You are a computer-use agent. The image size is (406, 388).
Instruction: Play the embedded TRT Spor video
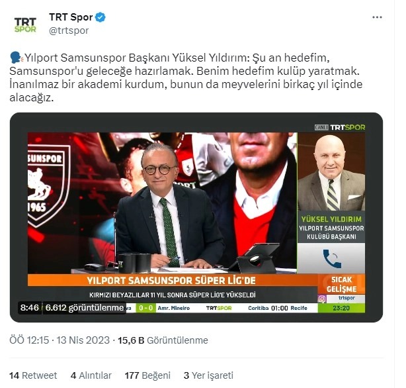tap(196, 217)
